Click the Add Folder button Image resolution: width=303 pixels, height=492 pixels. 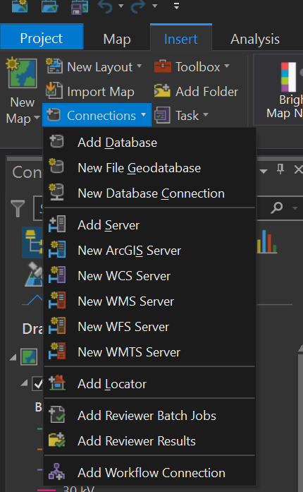[x=196, y=92]
